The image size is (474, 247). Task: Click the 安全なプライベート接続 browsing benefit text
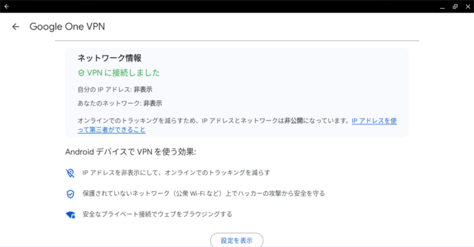click(x=157, y=214)
